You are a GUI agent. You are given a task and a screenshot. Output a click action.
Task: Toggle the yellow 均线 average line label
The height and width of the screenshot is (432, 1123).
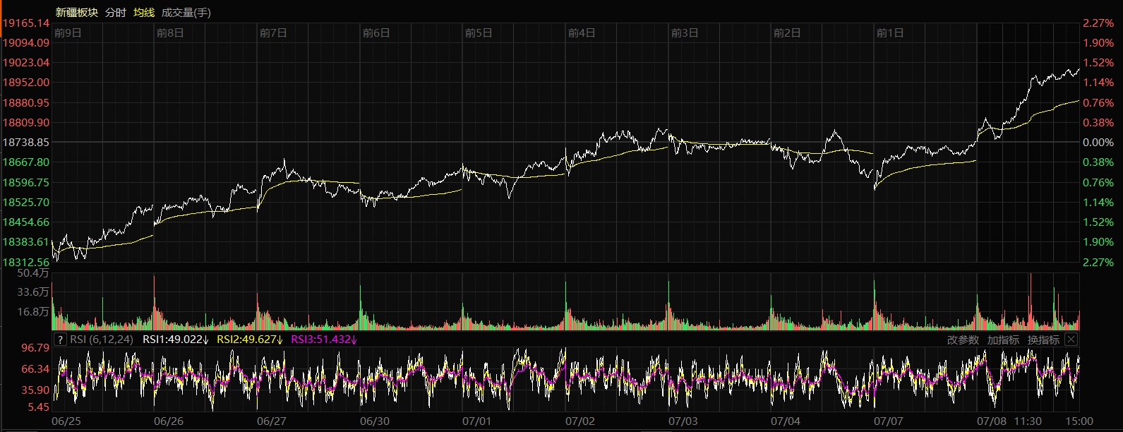tap(144, 13)
